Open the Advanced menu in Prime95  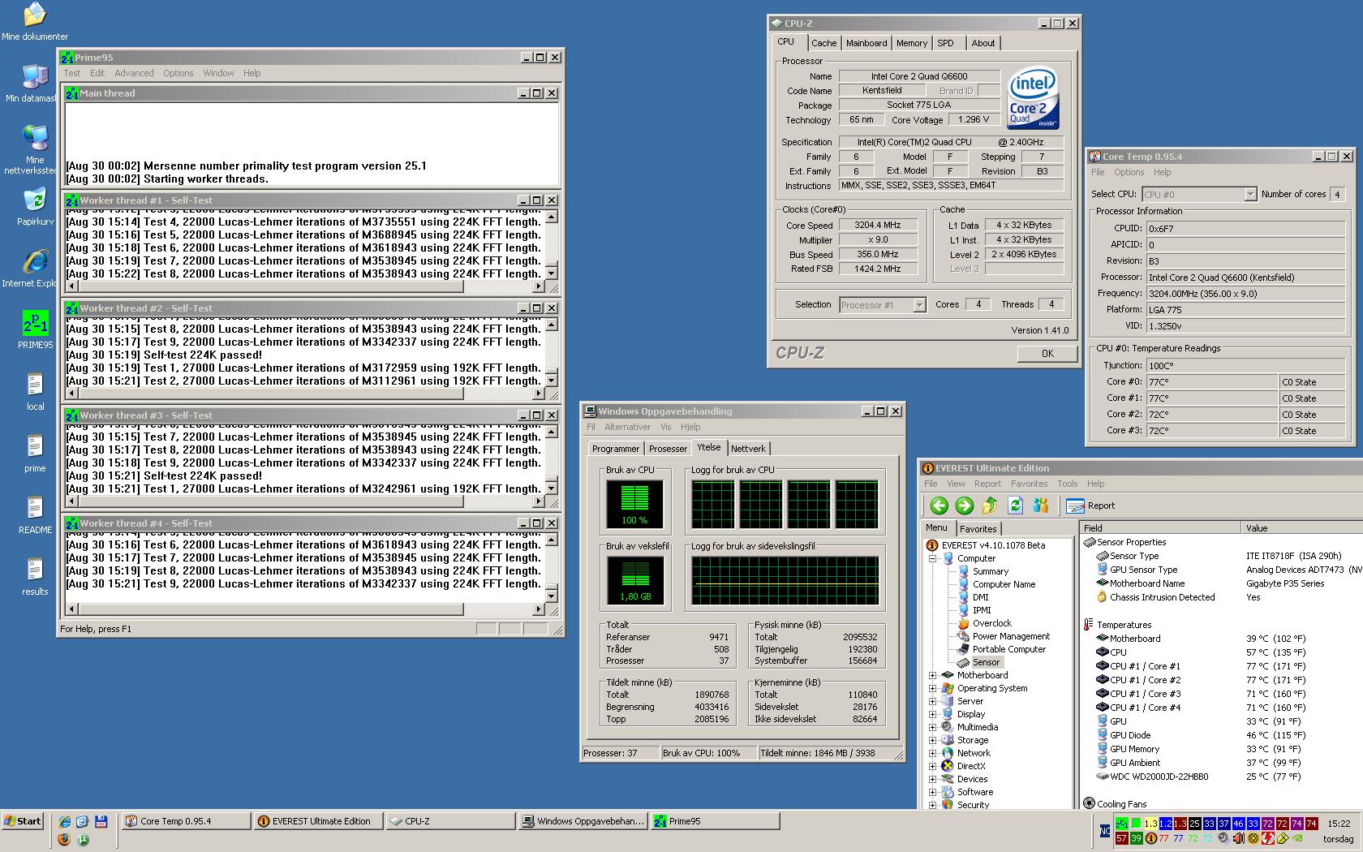pyautogui.click(x=134, y=73)
